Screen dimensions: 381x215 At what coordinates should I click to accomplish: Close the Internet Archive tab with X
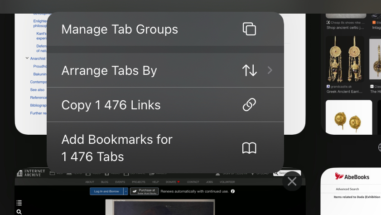click(292, 181)
